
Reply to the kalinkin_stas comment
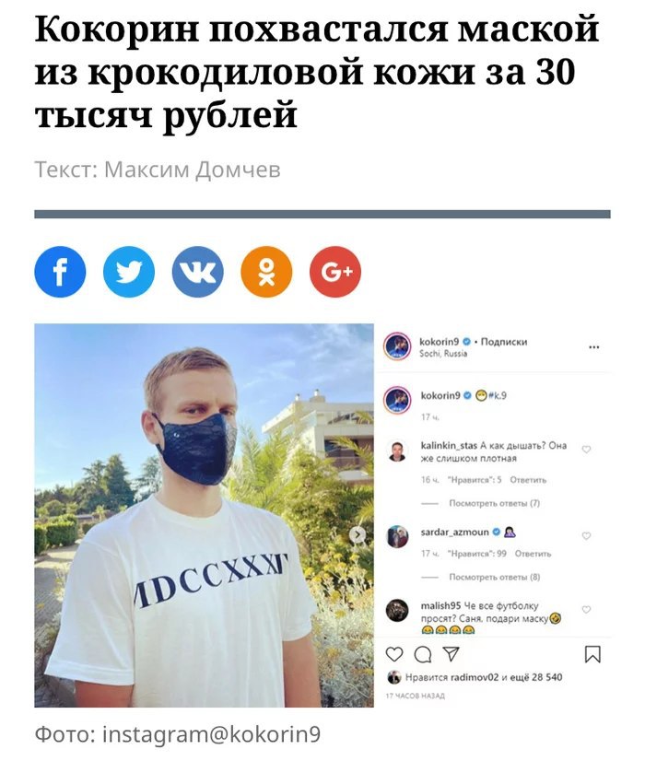(528, 480)
